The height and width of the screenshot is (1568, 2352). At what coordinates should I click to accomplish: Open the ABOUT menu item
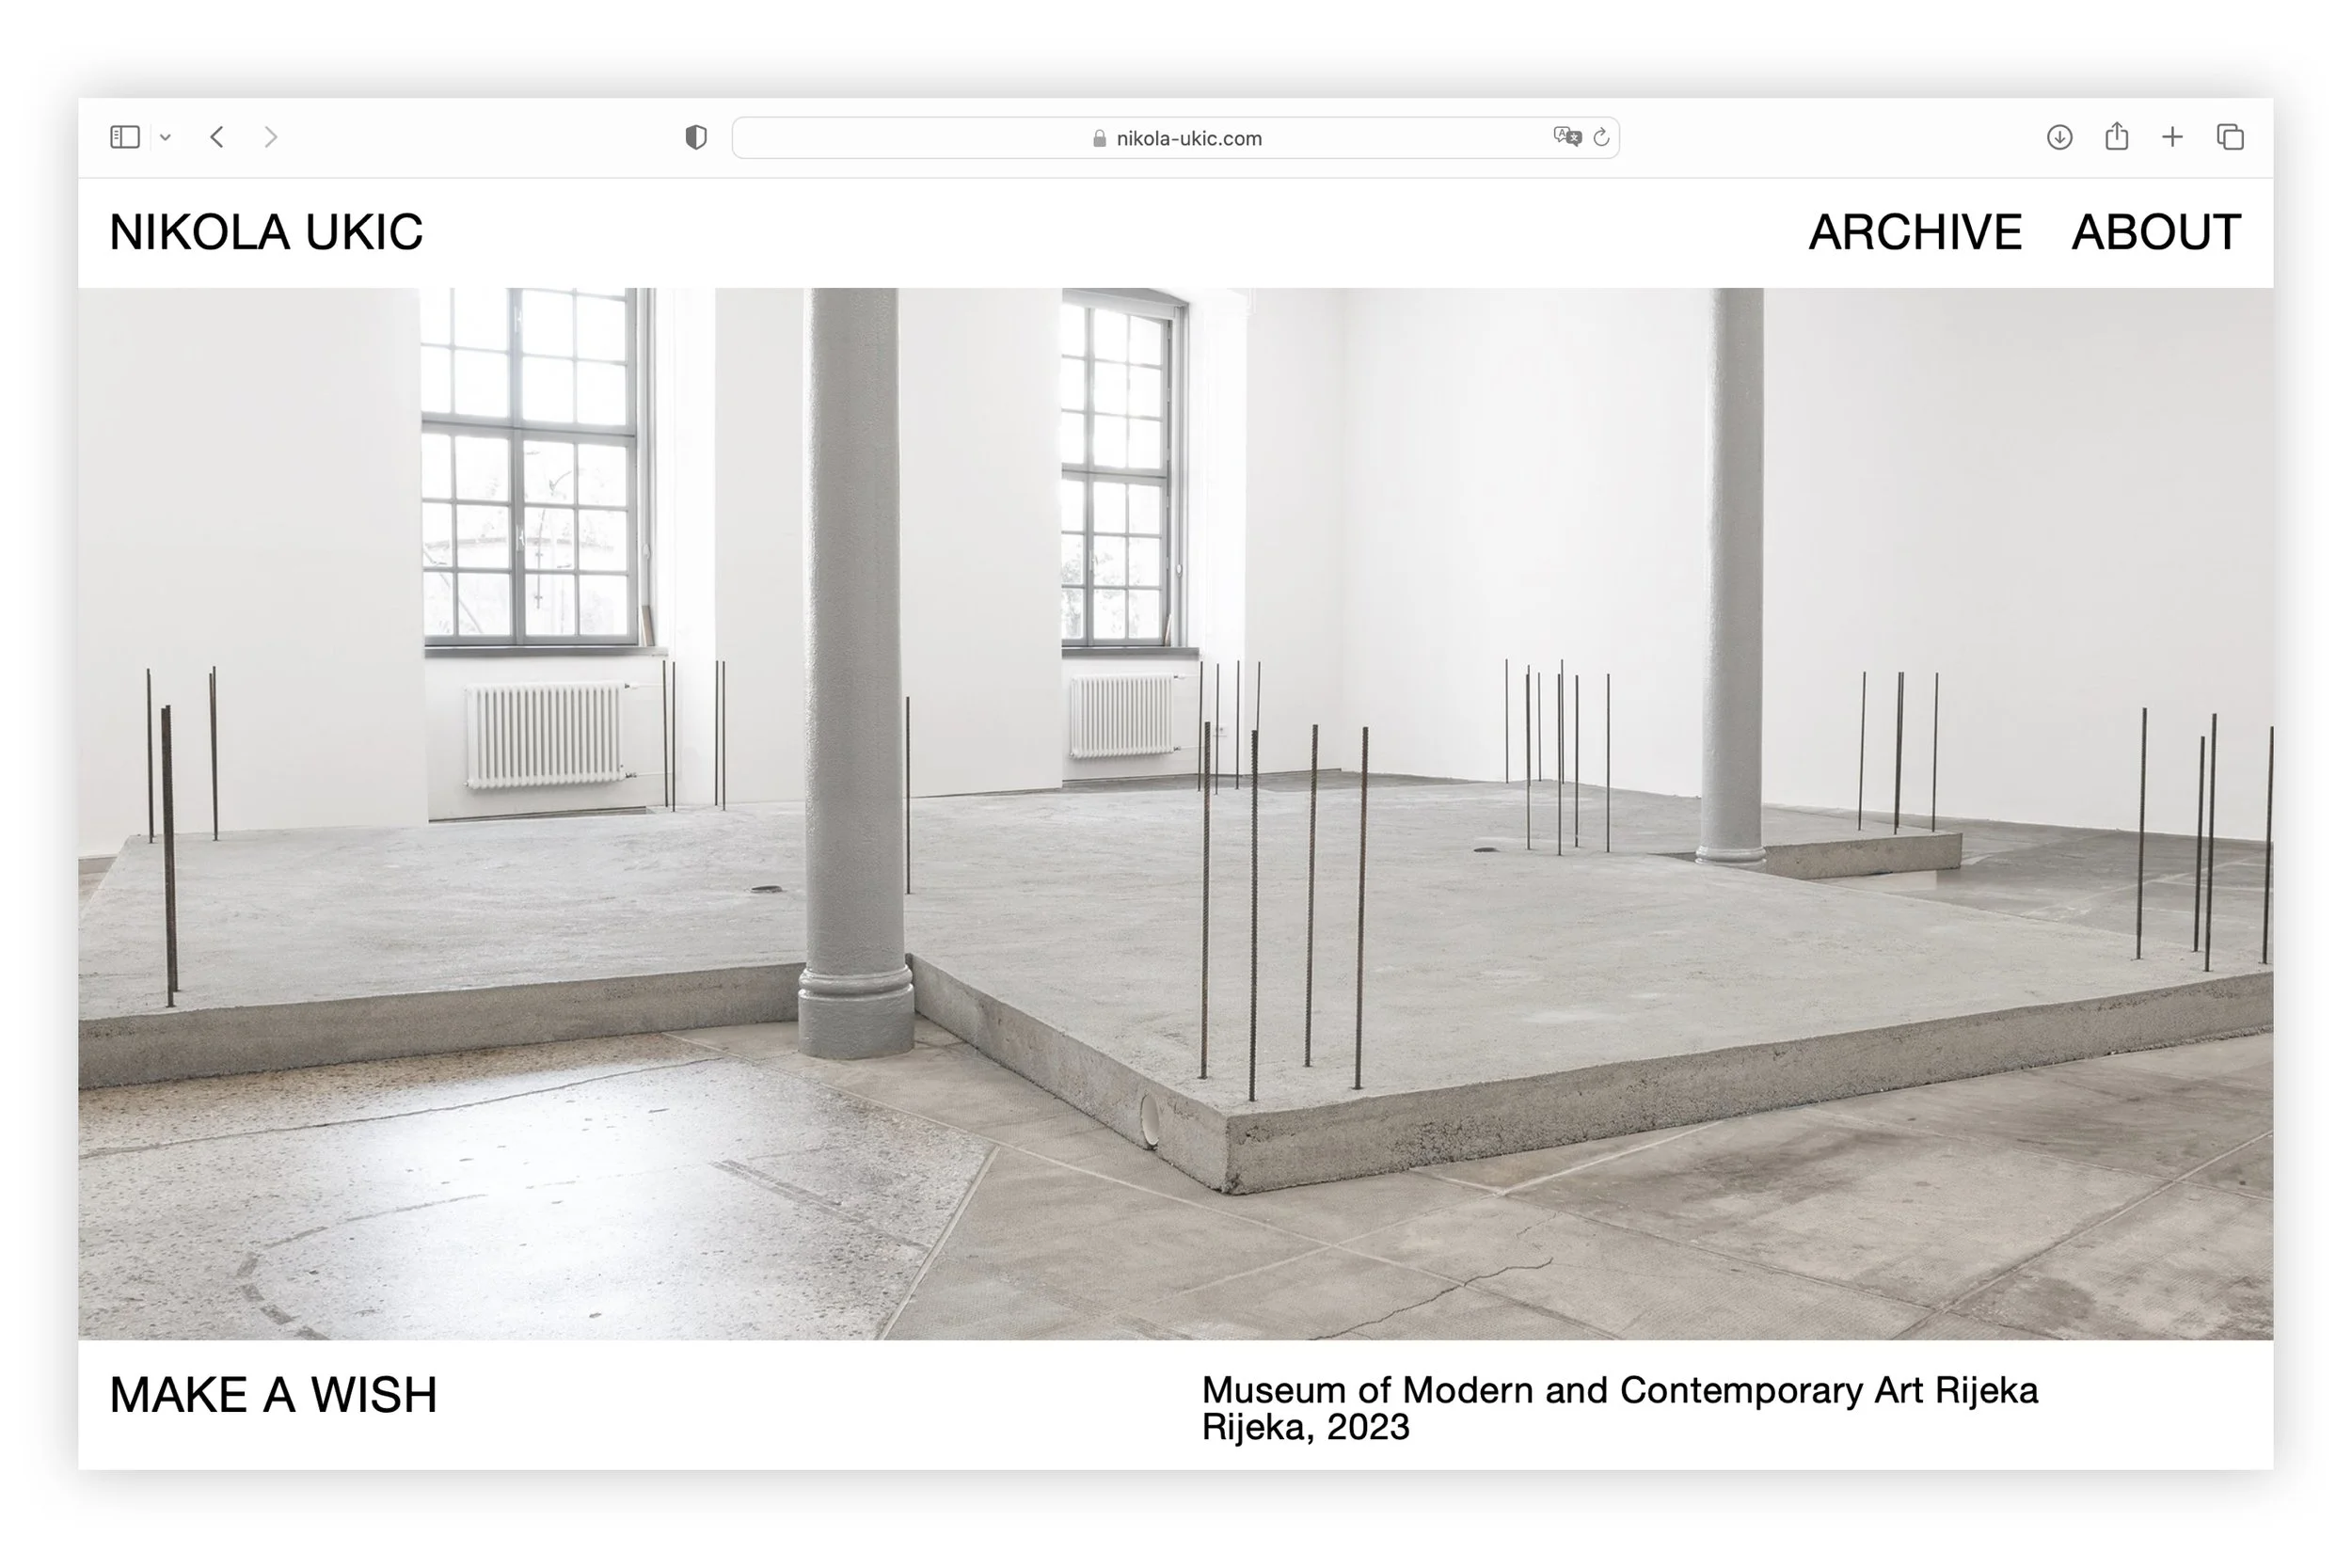[x=2156, y=232]
